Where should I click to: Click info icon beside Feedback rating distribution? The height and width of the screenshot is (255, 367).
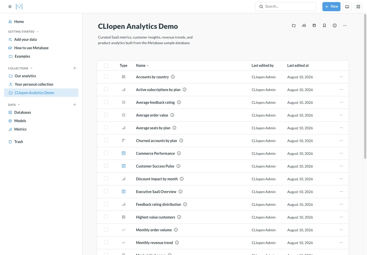click(x=185, y=204)
